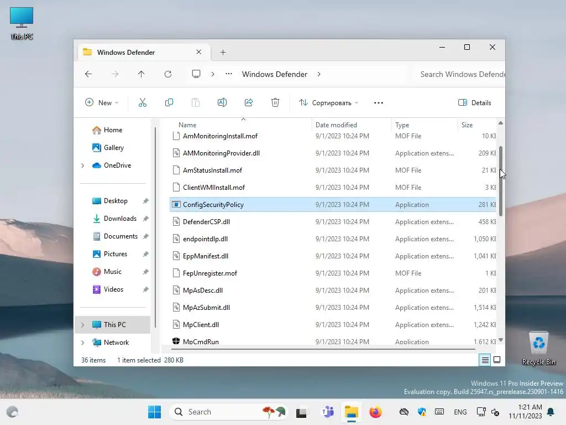
Task: Click the File Explorer taskbar icon
Action: [x=351, y=412]
